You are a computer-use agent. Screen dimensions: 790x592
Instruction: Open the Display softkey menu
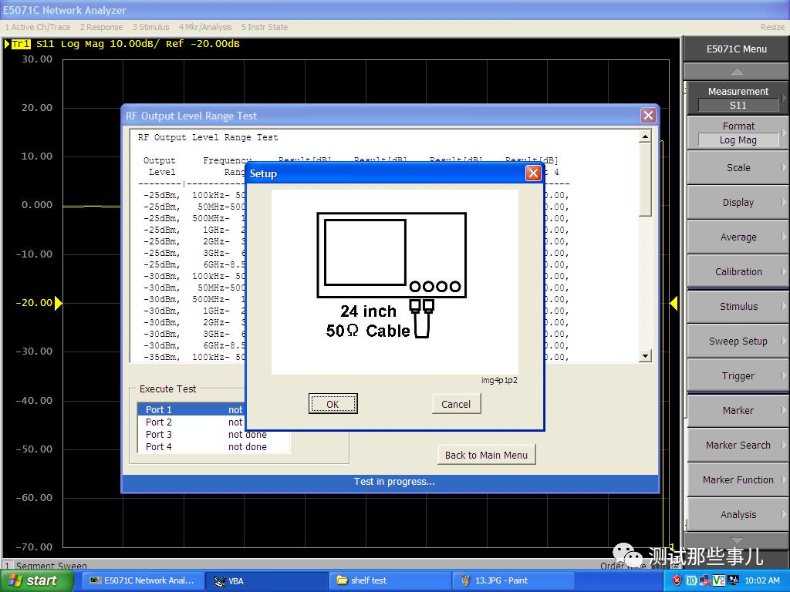pyautogui.click(x=738, y=203)
